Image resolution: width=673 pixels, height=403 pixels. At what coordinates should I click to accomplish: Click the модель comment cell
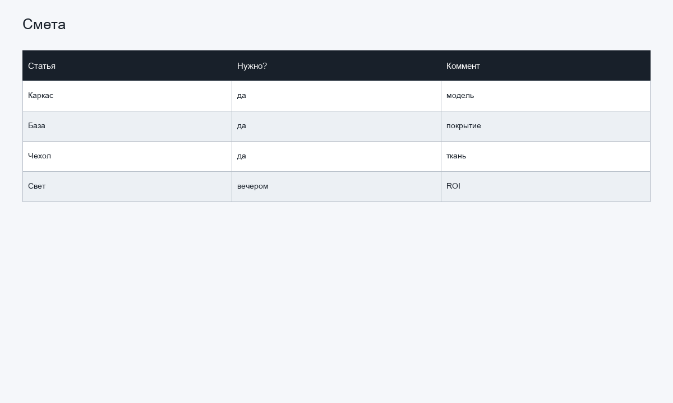(546, 96)
